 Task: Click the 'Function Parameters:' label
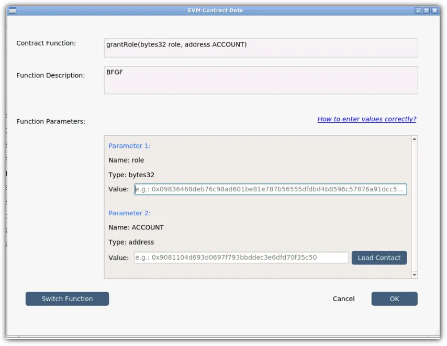51,121
